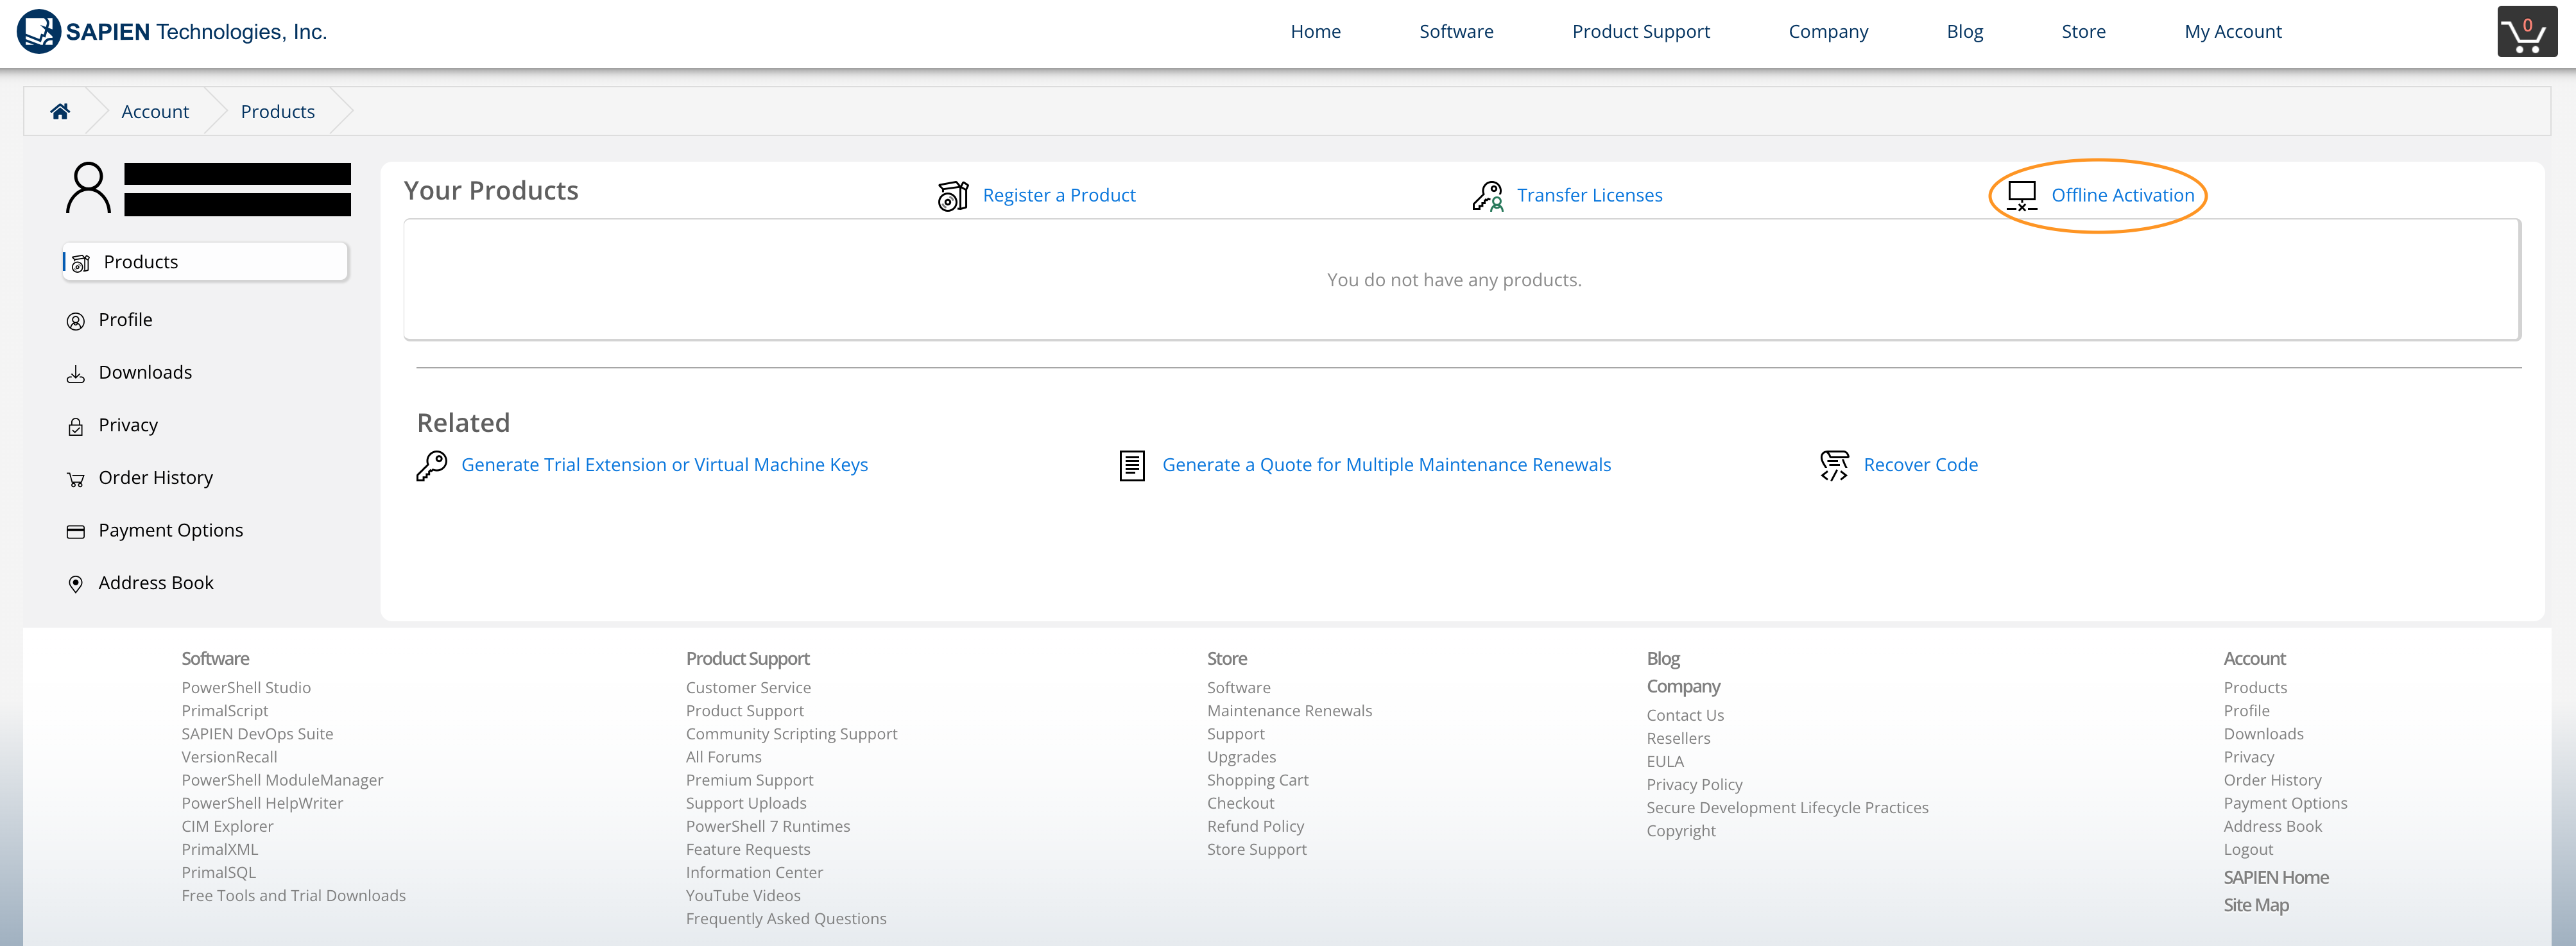This screenshot has height=946, width=2576.
Task: Open VersionRecall footer link
Action: (229, 757)
